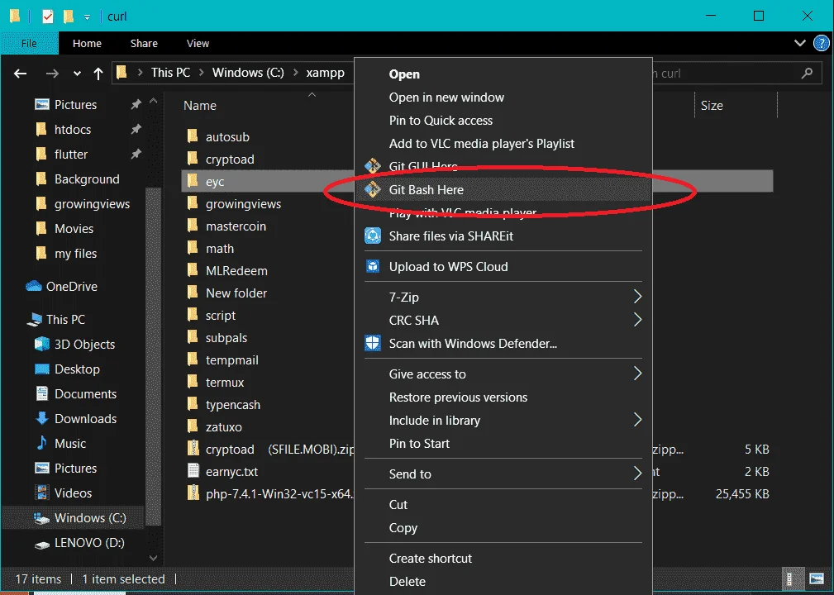Choose 'Delete' in the context menu

click(x=503, y=582)
